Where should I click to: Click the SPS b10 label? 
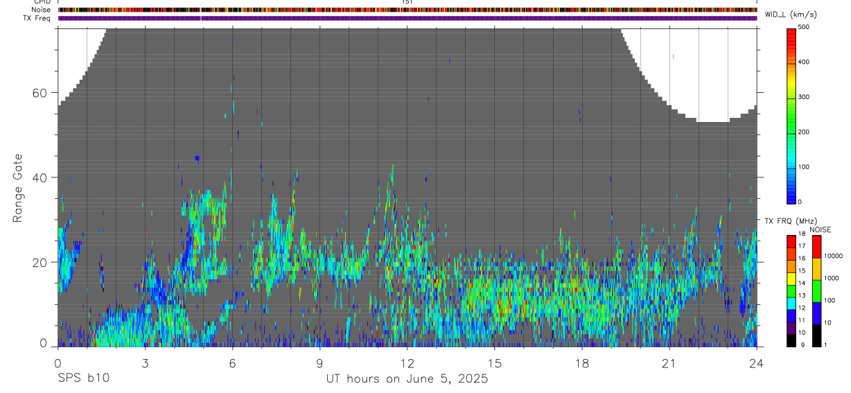click(83, 379)
